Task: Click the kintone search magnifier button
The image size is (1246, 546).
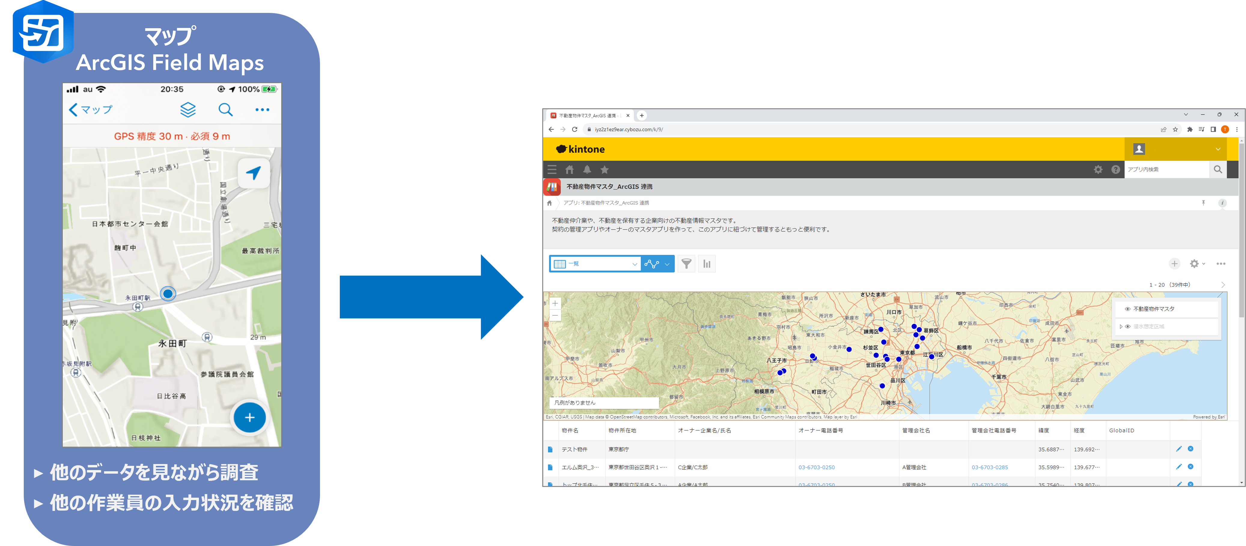Action: click(1217, 170)
